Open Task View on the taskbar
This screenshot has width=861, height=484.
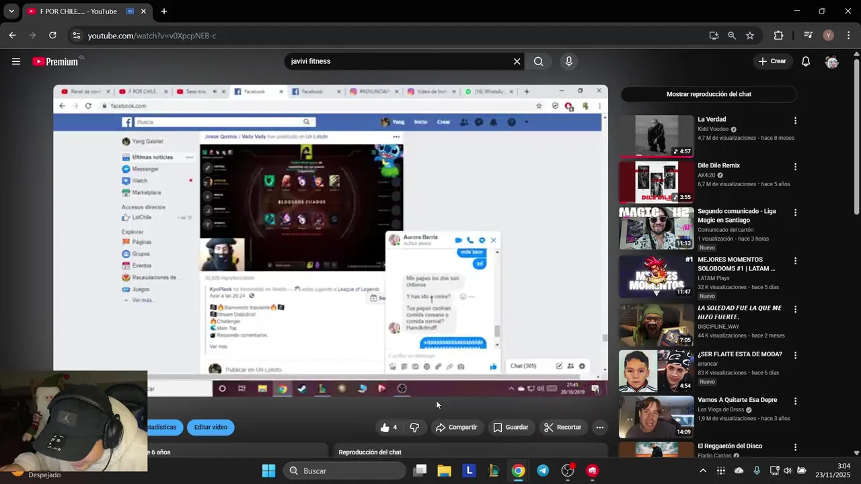point(420,471)
